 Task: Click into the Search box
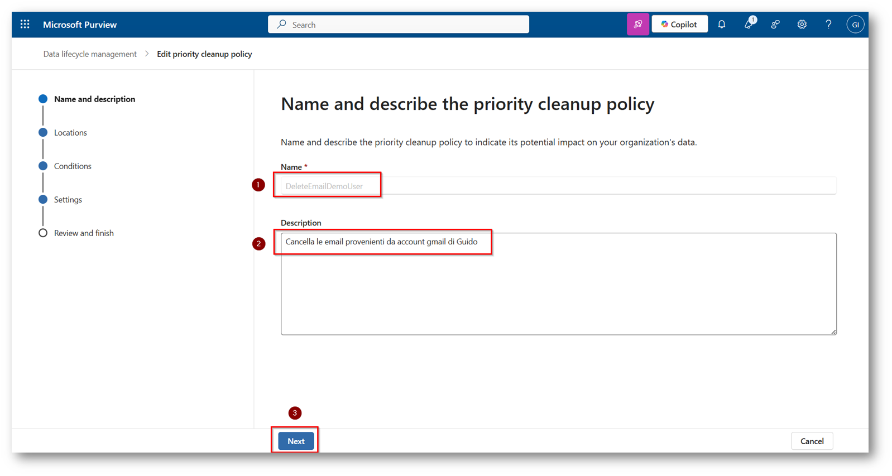pos(399,25)
